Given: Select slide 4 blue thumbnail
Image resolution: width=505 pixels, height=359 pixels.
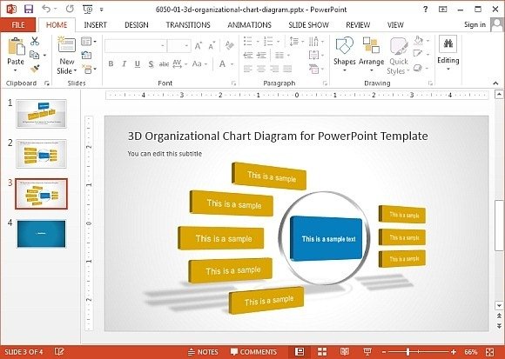Looking at the screenshot, I should point(41,233).
